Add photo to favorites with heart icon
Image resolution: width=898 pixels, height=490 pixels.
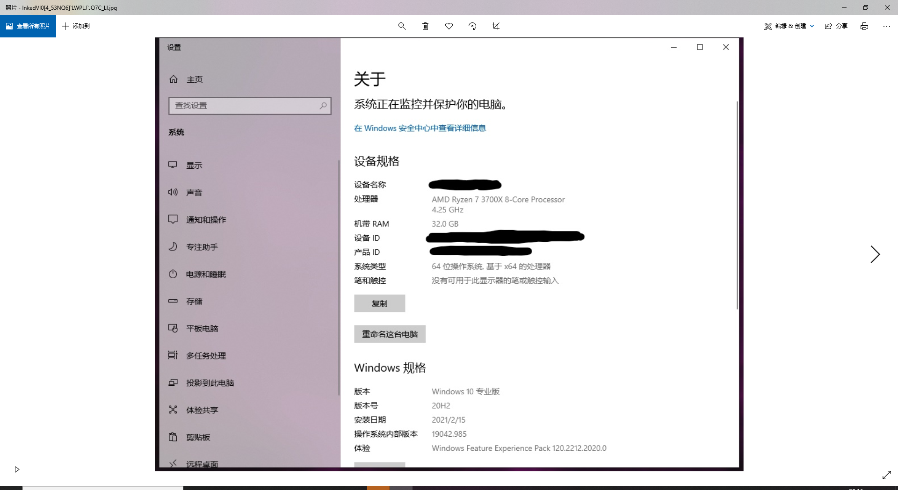(x=449, y=26)
